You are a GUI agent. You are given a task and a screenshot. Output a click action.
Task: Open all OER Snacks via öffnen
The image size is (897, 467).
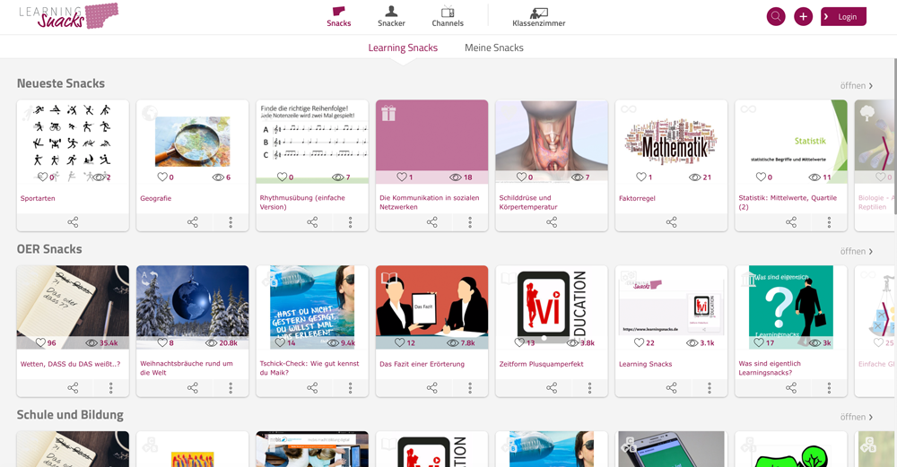click(857, 252)
